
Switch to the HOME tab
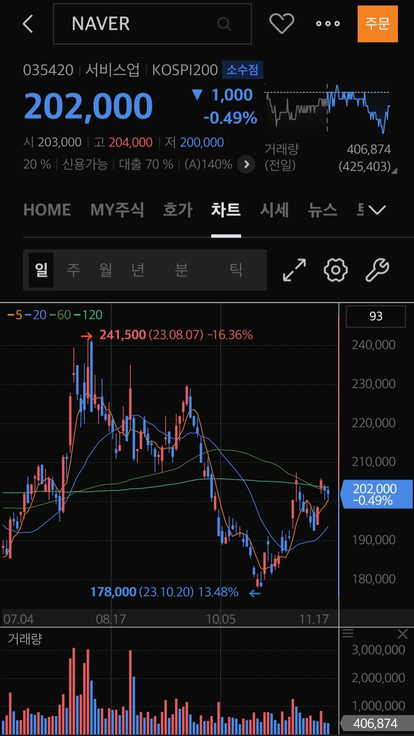47,210
